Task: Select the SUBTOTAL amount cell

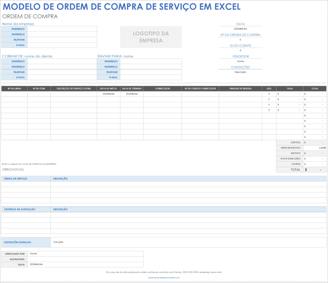Action: coord(315,142)
